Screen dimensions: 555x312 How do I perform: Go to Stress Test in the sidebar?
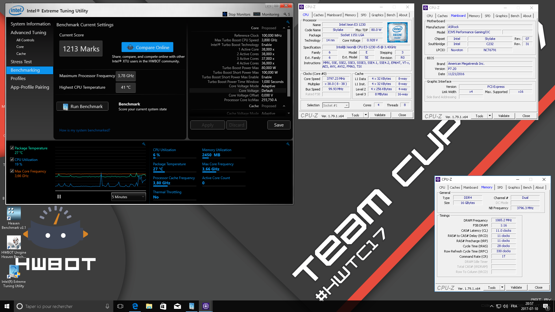click(x=21, y=62)
